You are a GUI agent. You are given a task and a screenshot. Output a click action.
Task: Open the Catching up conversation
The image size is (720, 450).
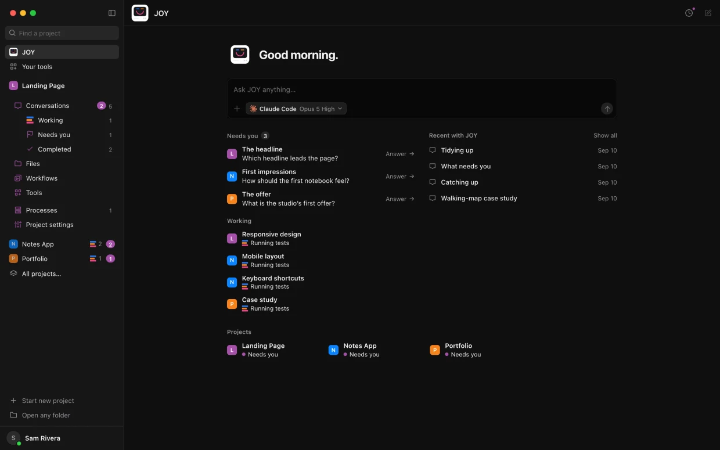click(523, 182)
